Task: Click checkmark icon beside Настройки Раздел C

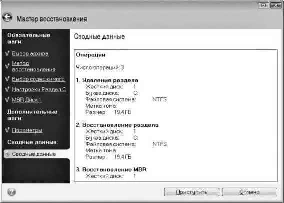Action: tap(7, 89)
